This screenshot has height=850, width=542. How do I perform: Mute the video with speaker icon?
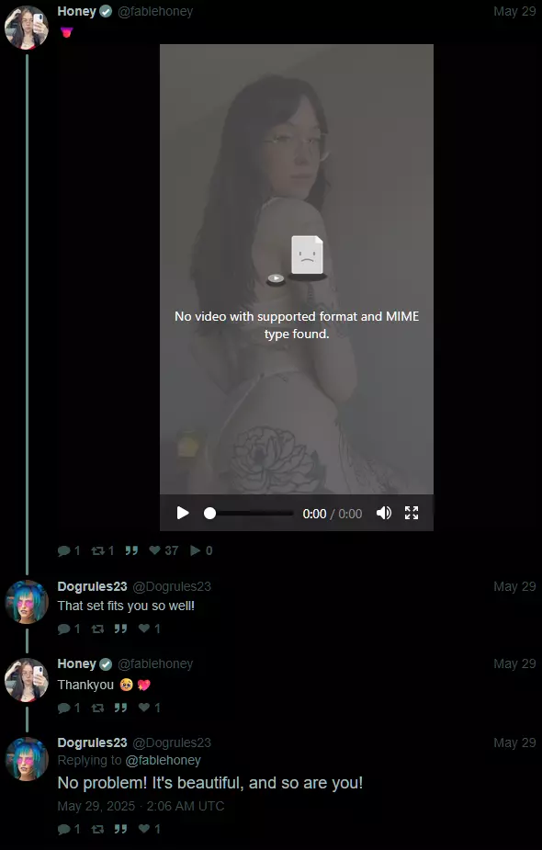pyautogui.click(x=384, y=513)
